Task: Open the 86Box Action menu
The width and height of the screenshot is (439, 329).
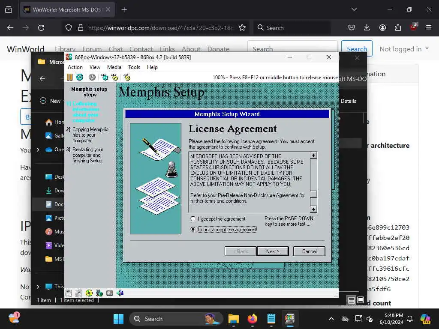Action: 75,67
